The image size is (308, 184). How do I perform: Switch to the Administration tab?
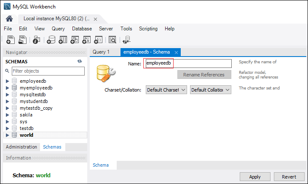(21, 147)
